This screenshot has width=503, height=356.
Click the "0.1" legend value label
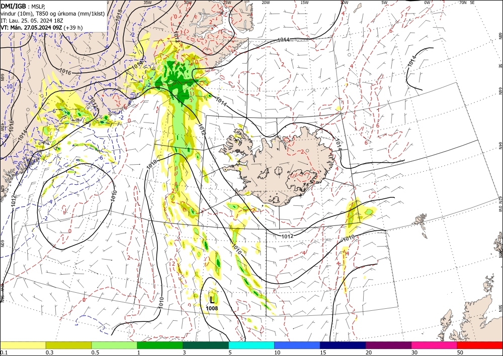point(4,352)
